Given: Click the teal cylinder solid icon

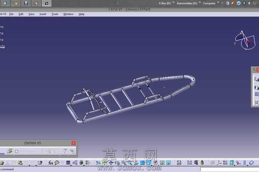Looking at the screenshot, I should click(231, 163).
